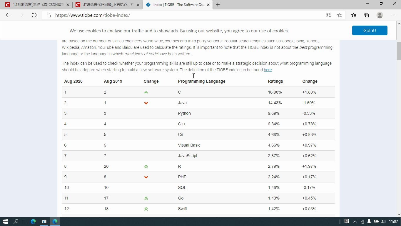The height and width of the screenshot is (226, 401).
Task: Open the browser profile avatar
Action: 380,15
